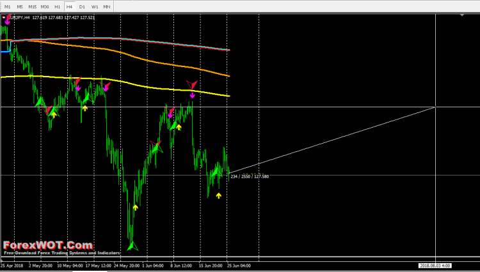Click yellow up arrow below the 25 Jun candles
The height and width of the screenshot is (272, 480).
point(219,195)
